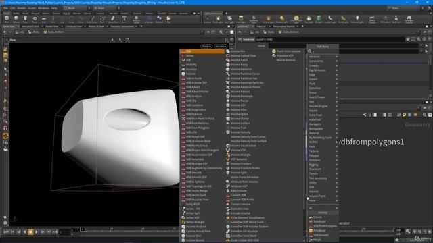
Task: Choose VDB Reshape SDF node
Action: pyautogui.click(x=196, y=163)
